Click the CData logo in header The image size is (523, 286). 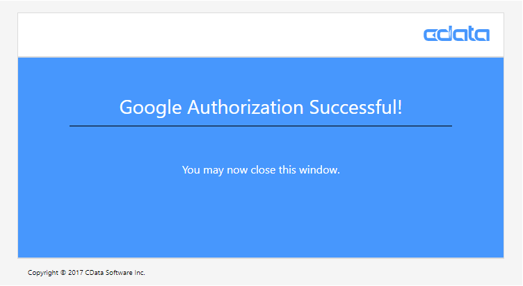(x=456, y=34)
